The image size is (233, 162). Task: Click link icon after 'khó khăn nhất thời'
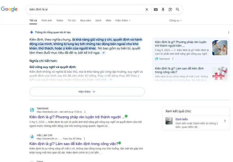coord(110,80)
